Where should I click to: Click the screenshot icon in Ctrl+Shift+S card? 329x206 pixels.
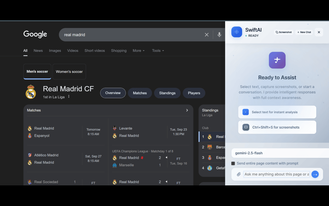point(246,127)
